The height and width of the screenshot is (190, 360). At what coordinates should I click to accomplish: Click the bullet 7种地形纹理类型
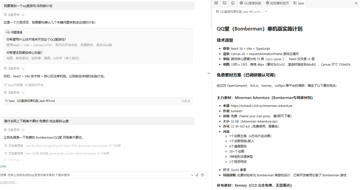pyautogui.click(x=241, y=156)
